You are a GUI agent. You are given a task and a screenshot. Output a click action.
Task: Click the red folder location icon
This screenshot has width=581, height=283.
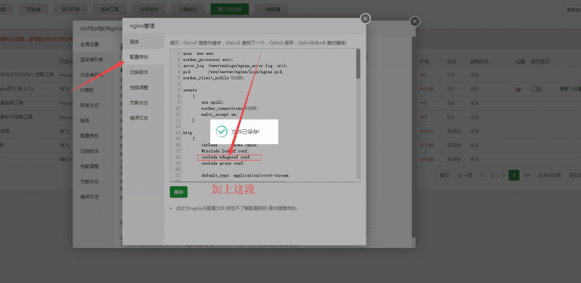[x=518, y=89]
